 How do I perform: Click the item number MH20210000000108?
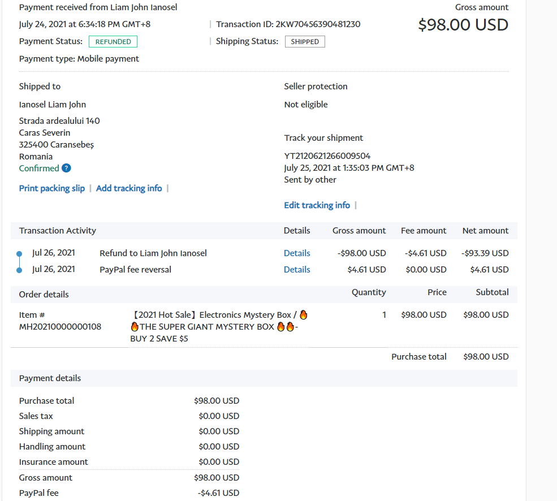coord(61,327)
